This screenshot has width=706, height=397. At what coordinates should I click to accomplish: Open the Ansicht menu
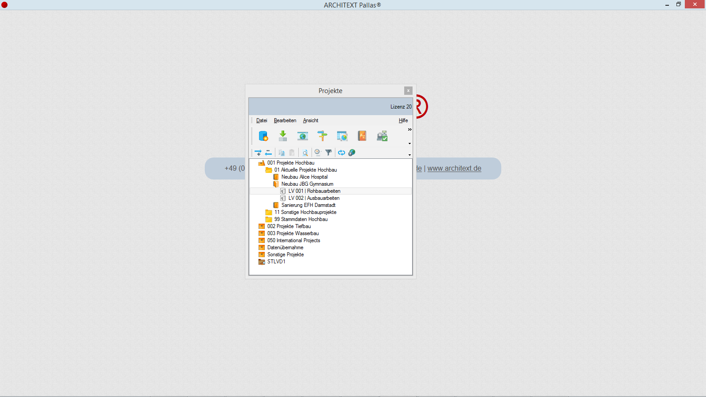[311, 120]
